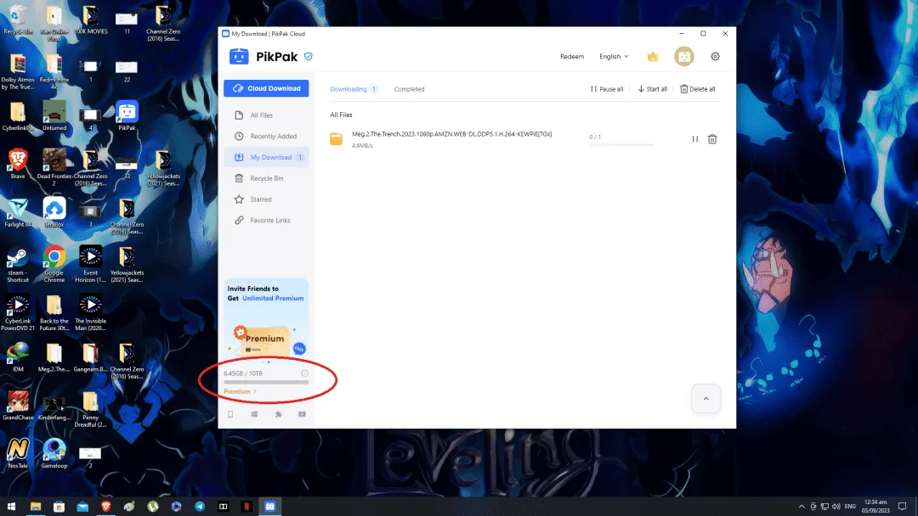Click Start all downloads

[x=652, y=89]
